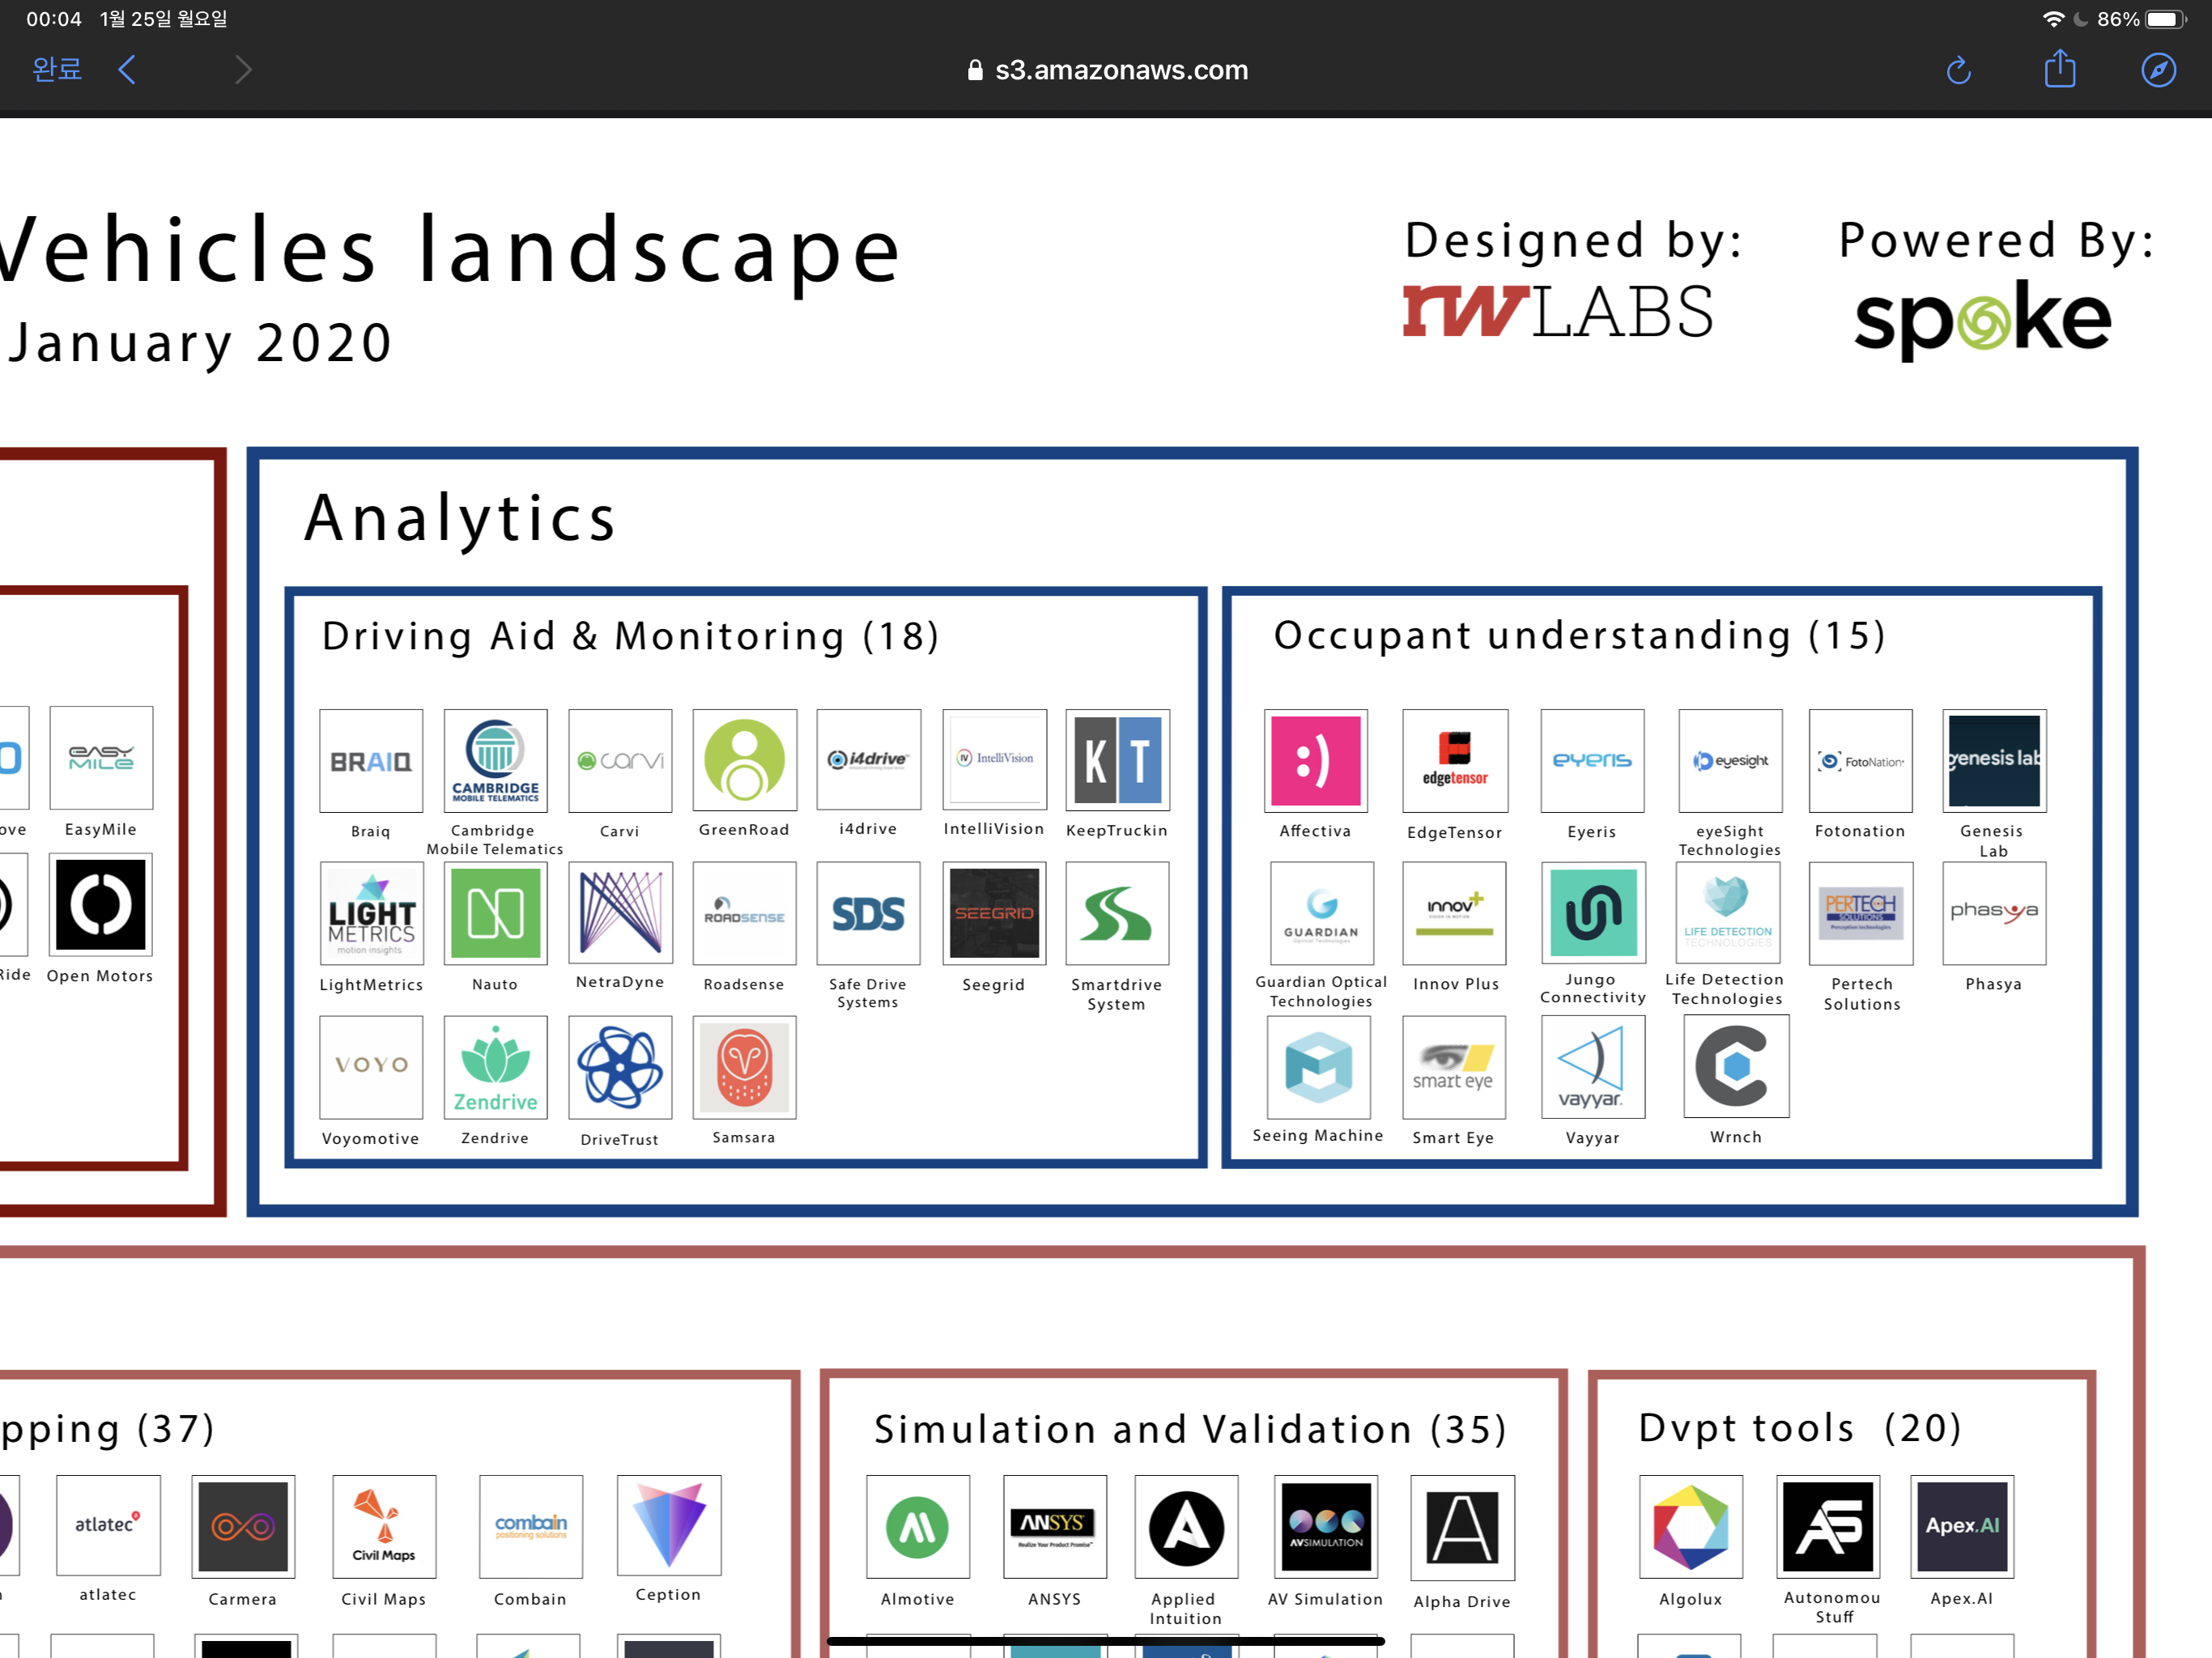
Task: Tap the 완료 done button
Action: click(x=56, y=69)
